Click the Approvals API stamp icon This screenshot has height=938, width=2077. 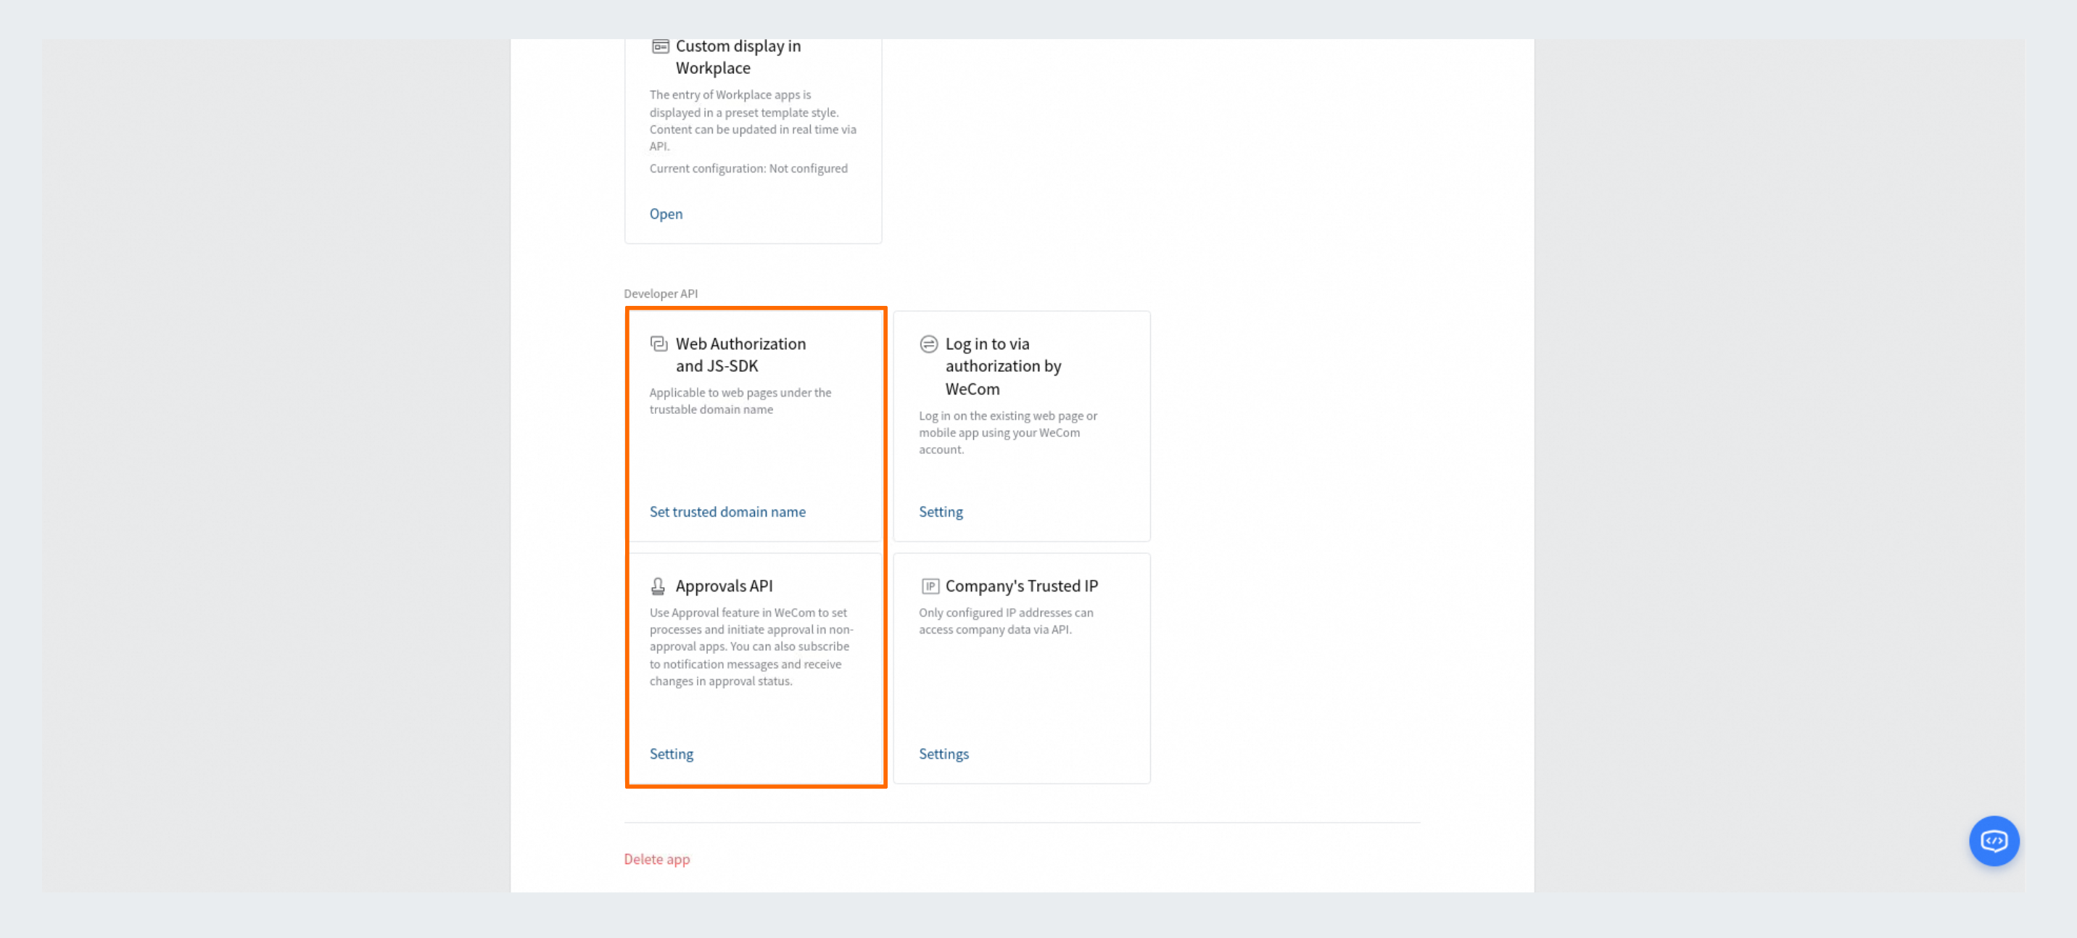[658, 586]
